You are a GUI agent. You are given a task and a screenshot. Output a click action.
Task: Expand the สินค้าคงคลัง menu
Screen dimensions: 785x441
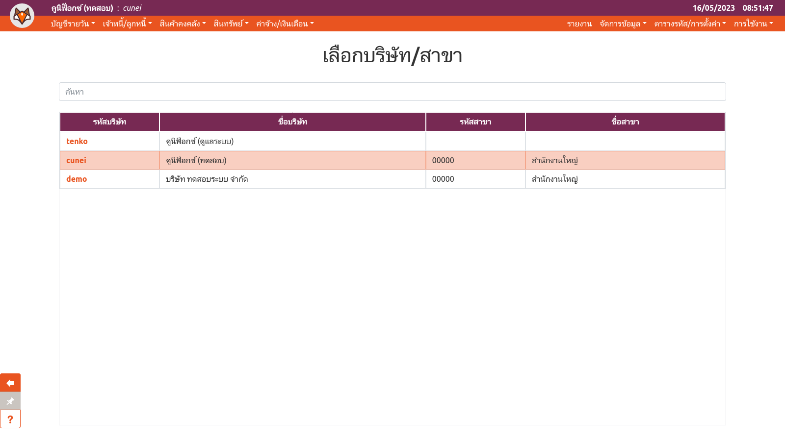pyautogui.click(x=183, y=24)
